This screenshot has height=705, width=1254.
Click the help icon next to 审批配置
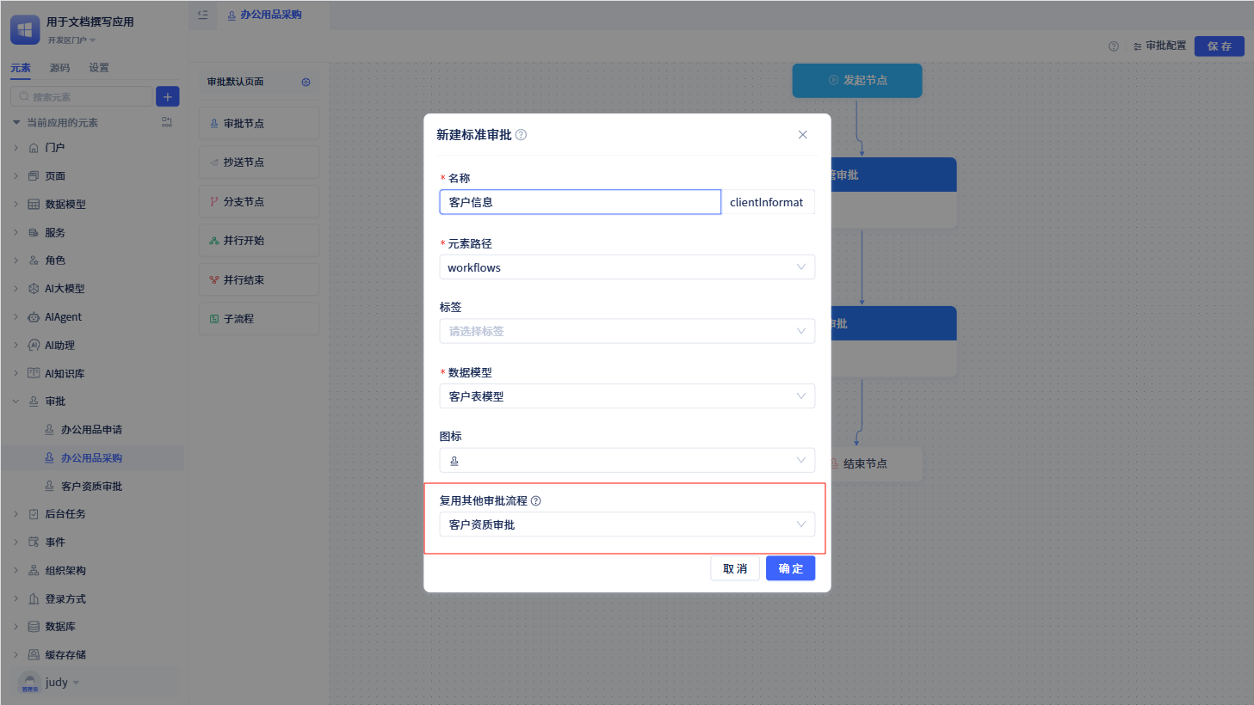[x=1114, y=46]
